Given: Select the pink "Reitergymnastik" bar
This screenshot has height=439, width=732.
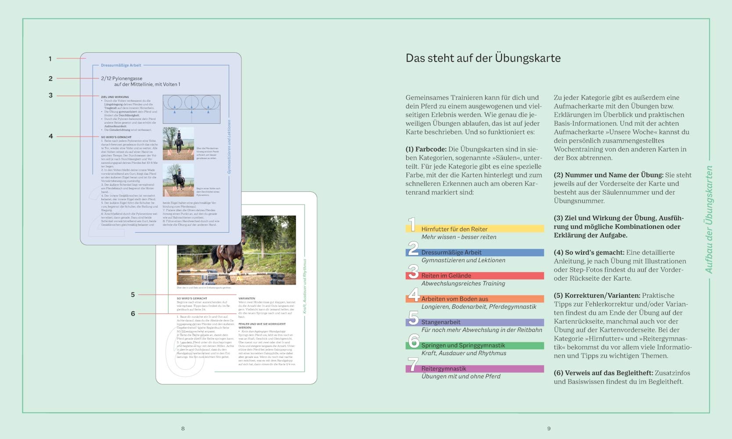Looking at the screenshot, I should 475,369.
